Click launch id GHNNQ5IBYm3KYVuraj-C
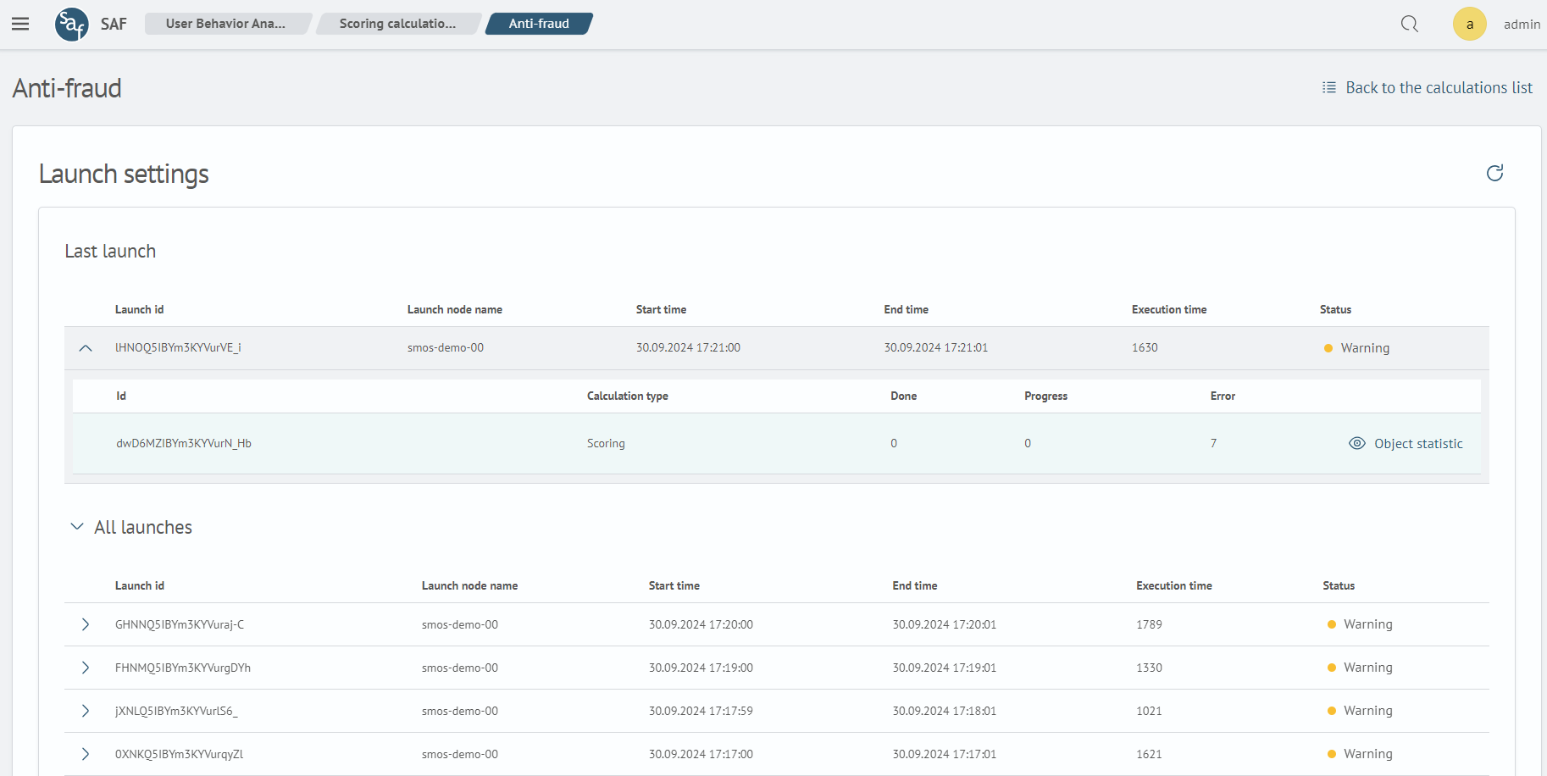1547x776 pixels. point(180,624)
